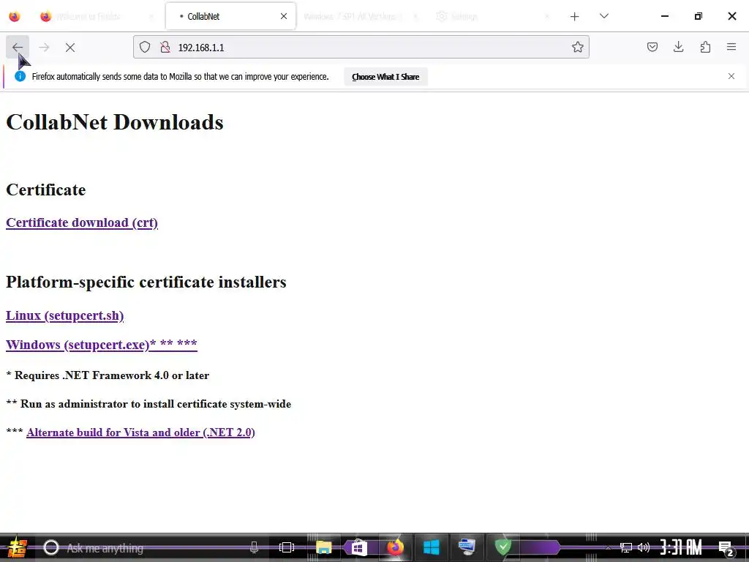Click the Firefox View pinned icon
The image size is (749, 562).
pyautogui.click(x=15, y=17)
